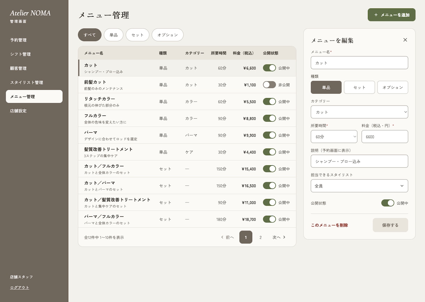
Task: Click the 保存する button
Action: point(390,225)
